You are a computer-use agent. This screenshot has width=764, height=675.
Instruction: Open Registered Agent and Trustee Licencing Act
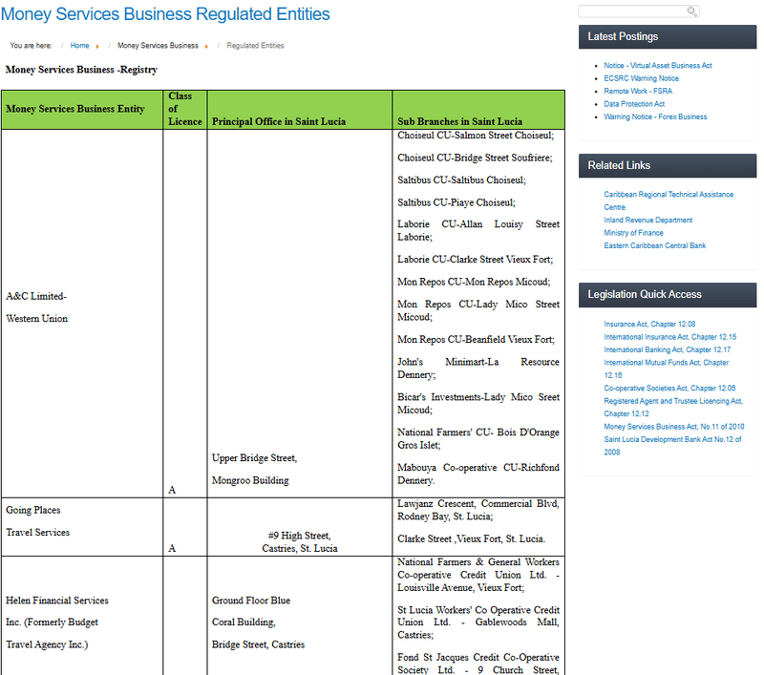tap(673, 407)
